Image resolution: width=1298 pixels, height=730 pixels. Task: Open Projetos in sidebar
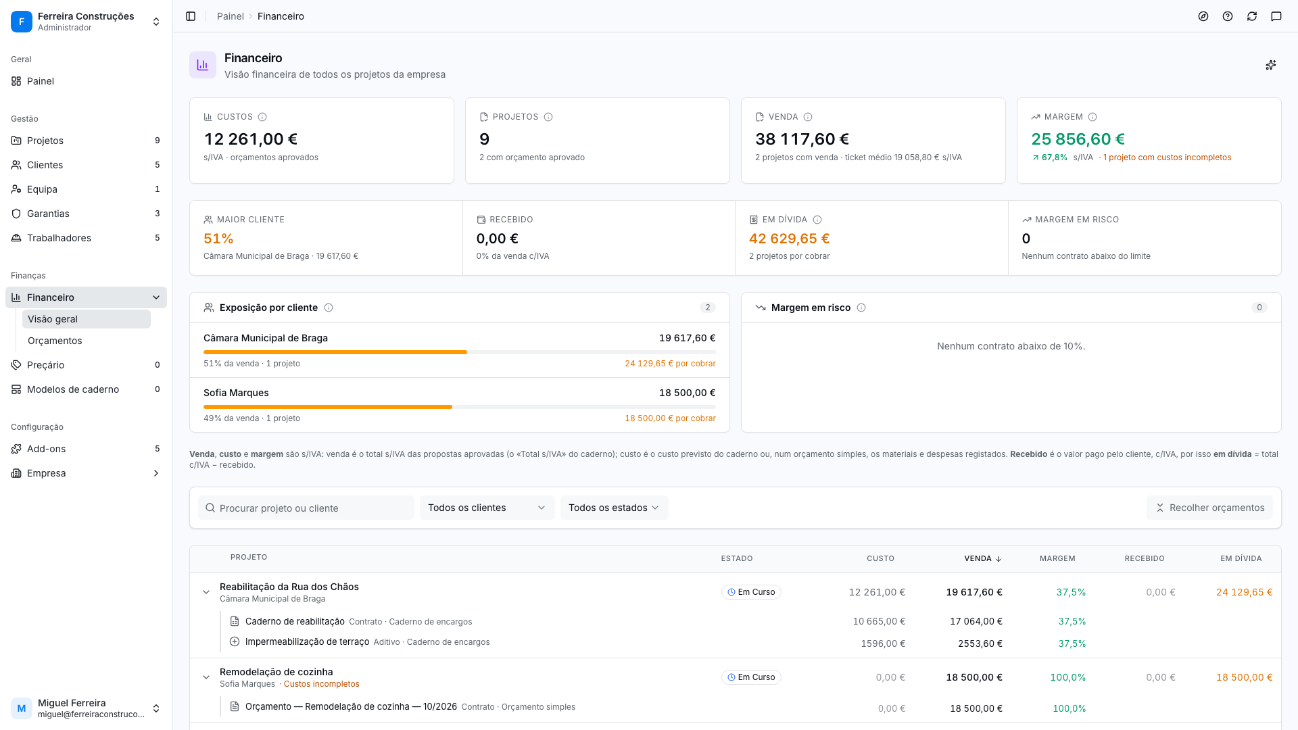(86, 141)
